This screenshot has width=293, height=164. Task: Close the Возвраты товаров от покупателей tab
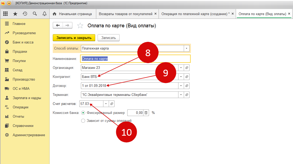[155, 14]
